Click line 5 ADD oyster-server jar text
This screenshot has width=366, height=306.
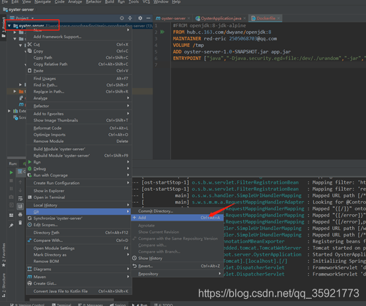232,52
